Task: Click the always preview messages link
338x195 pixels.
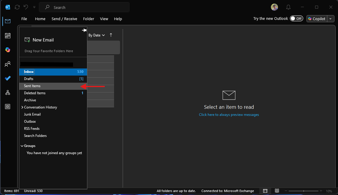Action: (x=229, y=115)
